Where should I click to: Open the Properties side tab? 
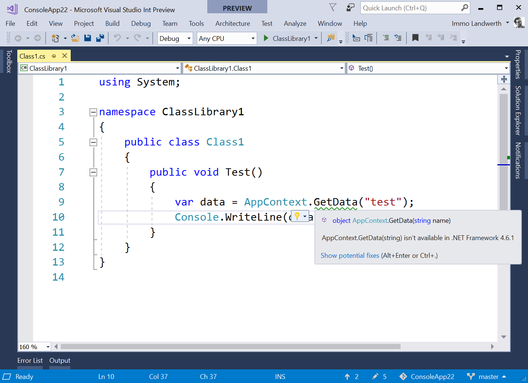coord(518,64)
